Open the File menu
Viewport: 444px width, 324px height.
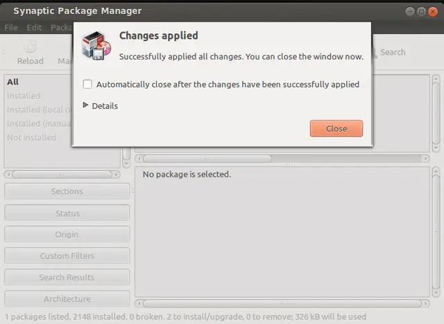tap(11, 28)
